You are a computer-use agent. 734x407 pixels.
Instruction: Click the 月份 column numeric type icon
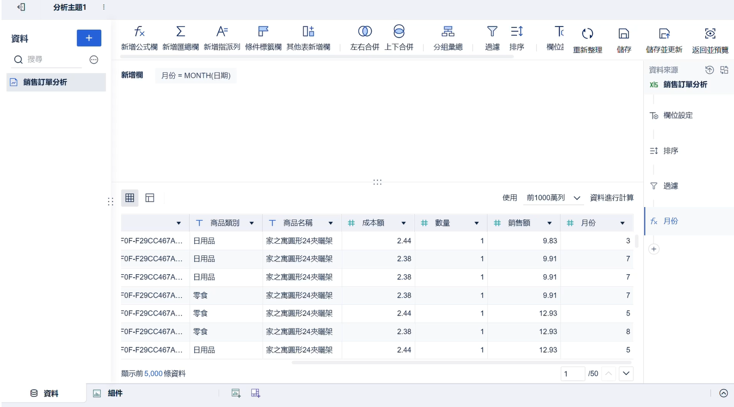pos(570,223)
